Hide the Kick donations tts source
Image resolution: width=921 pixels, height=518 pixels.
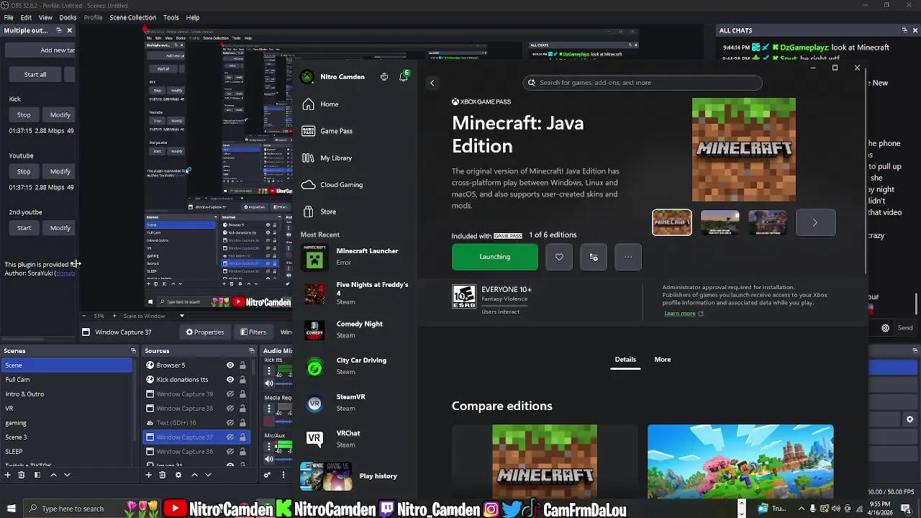[230, 380]
